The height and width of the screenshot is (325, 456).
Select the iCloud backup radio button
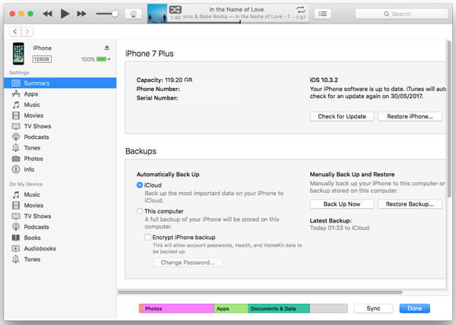coord(140,185)
